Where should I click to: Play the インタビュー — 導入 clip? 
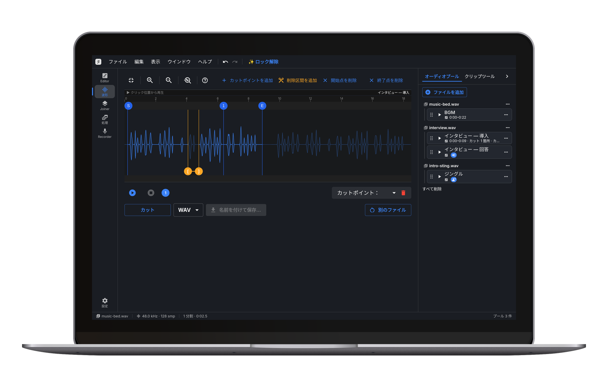coord(439,138)
